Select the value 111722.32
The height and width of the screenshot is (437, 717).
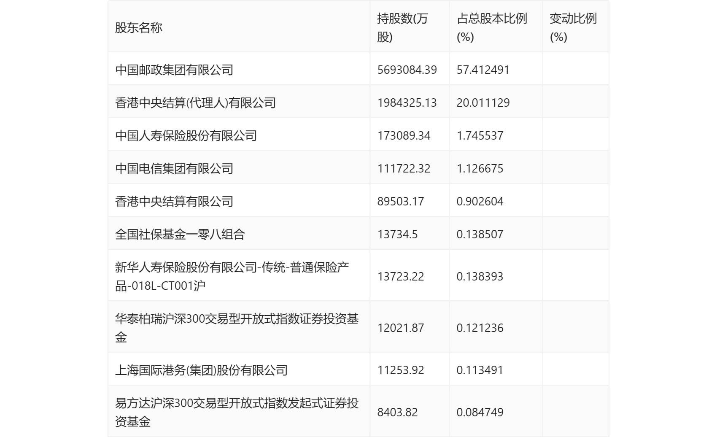click(404, 168)
